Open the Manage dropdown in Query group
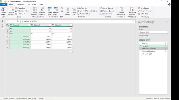179x100 pixels. pyautogui.click(x=20, y=14)
